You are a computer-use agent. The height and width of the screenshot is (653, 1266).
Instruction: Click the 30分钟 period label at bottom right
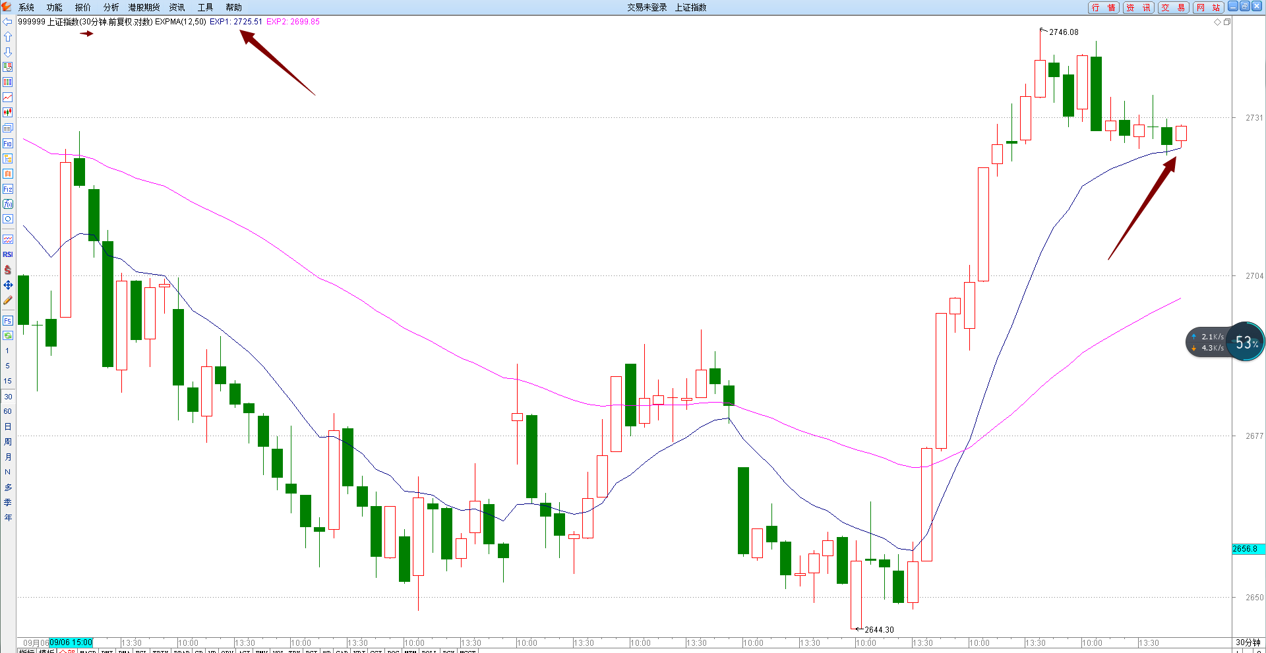(x=1248, y=642)
